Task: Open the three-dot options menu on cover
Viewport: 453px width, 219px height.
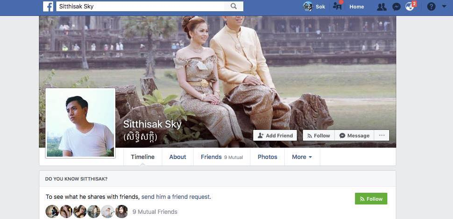Action: [382, 136]
